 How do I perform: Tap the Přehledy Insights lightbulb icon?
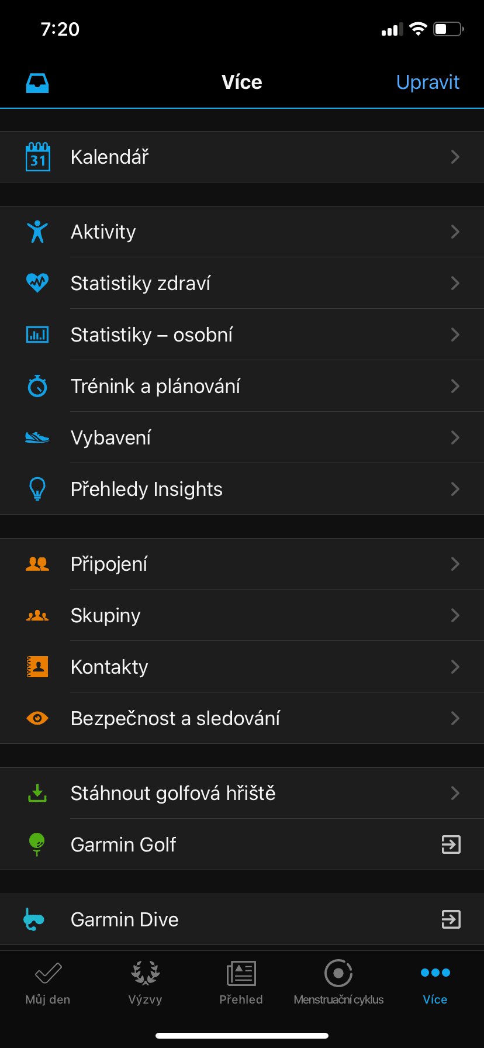pyautogui.click(x=37, y=489)
